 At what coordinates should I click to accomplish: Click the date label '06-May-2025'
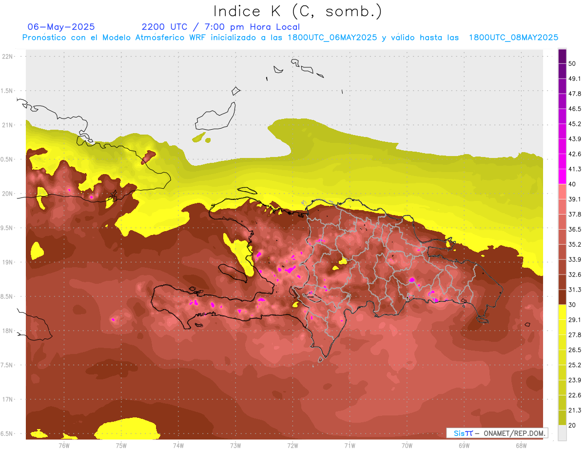click(x=61, y=27)
